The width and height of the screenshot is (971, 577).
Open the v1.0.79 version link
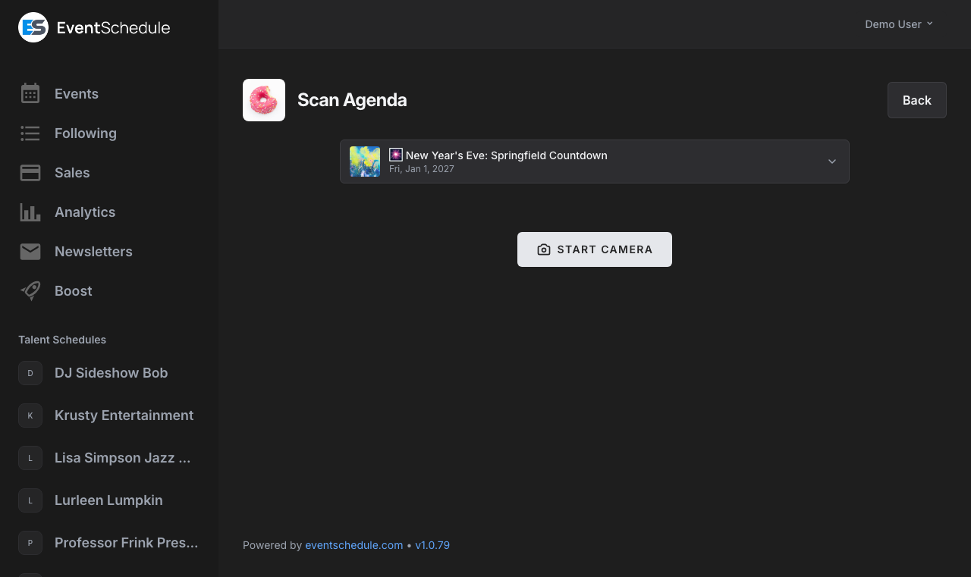(x=432, y=545)
